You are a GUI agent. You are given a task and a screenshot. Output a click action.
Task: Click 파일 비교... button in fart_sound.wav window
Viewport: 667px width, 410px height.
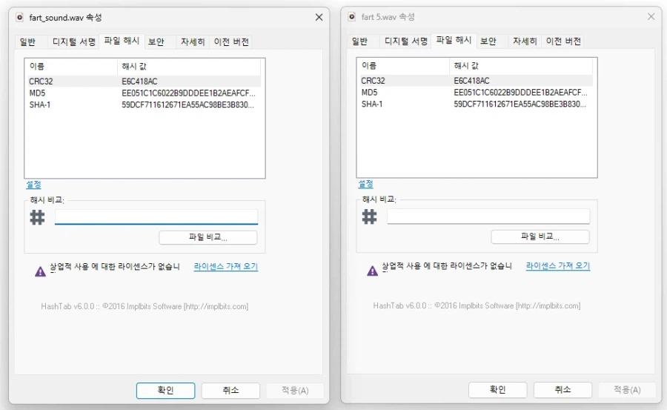pos(208,237)
